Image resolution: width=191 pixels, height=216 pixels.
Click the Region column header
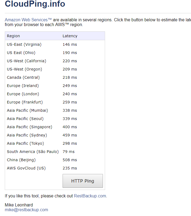point(13,36)
